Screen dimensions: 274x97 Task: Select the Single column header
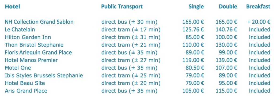[196, 7]
